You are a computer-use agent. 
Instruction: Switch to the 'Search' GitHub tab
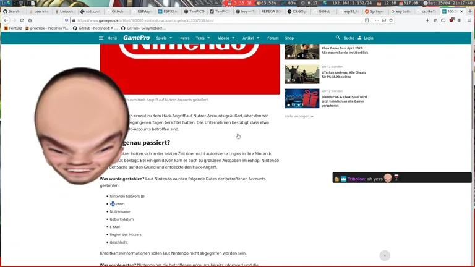pos(14,11)
